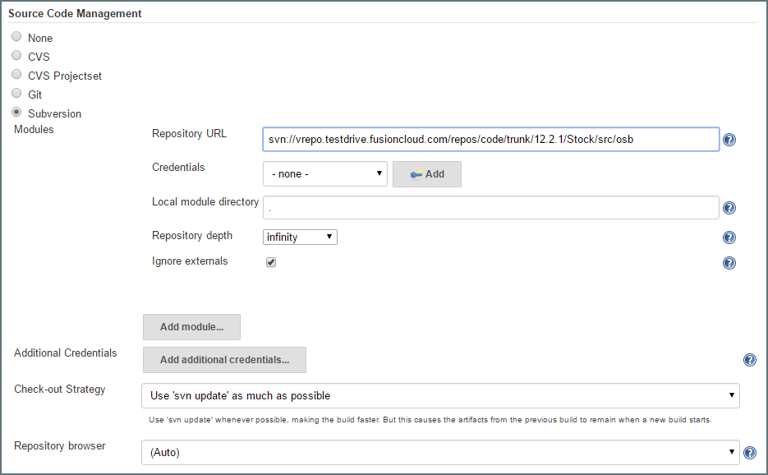This screenshot has width=768, height=475.
Task: Click the Add credentials button
Action: pyautogui.click(x=426, y=174)
